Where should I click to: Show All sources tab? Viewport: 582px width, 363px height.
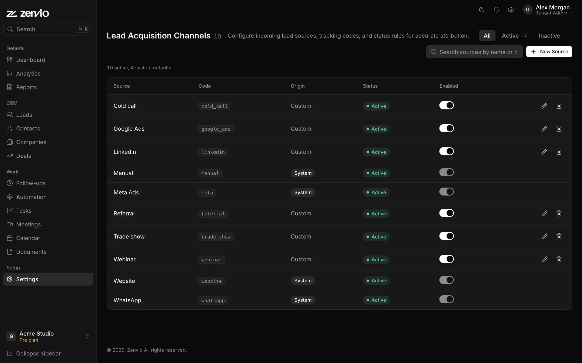click(487, 35)
